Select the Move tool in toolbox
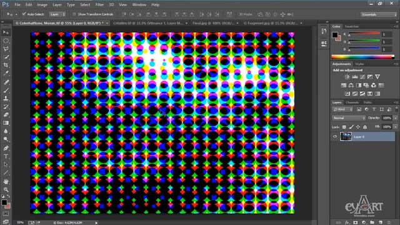Screen dimensions: 400x225 tap(6, 32)
